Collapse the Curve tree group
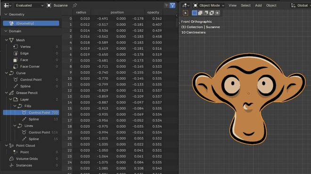The image size is (311, 174). coord(6,73)
